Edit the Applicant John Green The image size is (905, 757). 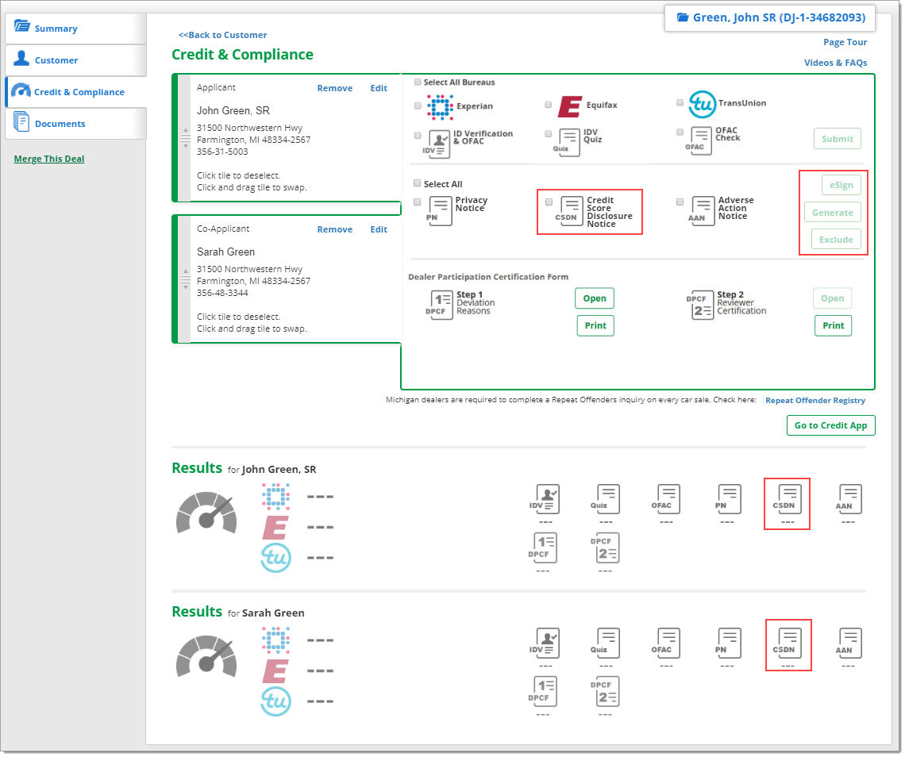[x=379, y=88]
